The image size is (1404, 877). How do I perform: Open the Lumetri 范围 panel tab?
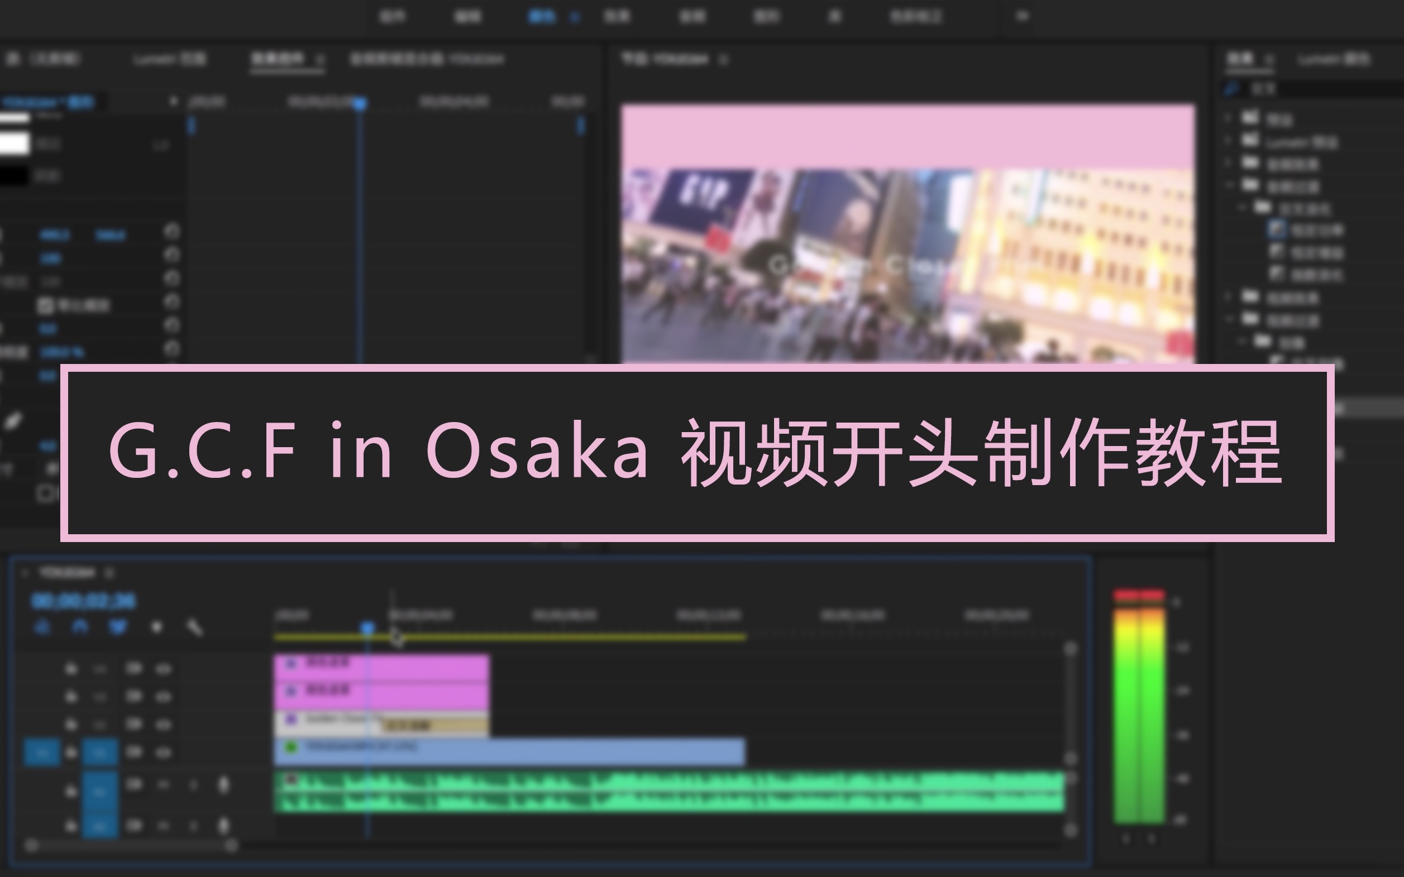point(169,59)
